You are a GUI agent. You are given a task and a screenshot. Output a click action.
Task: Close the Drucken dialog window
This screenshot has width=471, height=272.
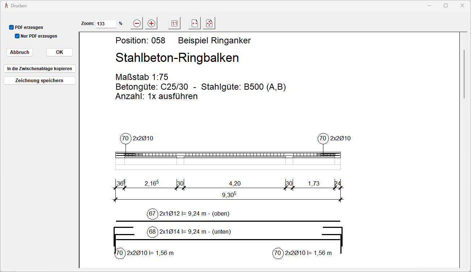tap(462, 6)
